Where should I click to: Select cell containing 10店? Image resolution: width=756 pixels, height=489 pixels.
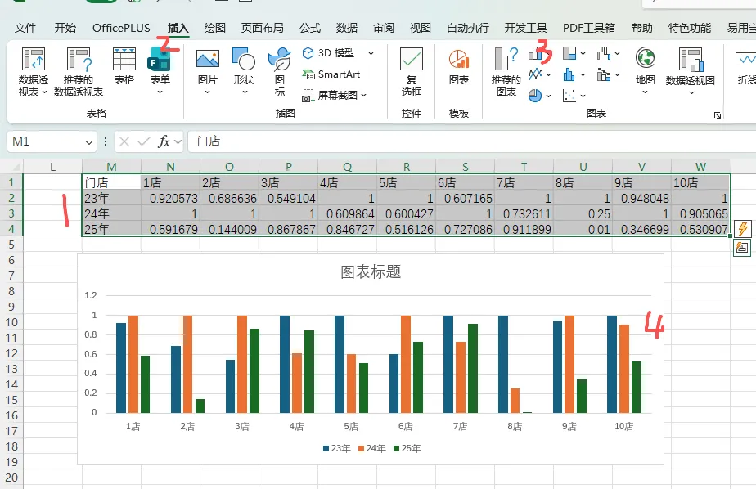(x=700, y=182)
